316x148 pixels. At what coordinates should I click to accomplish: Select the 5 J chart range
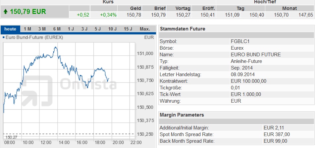98,29
